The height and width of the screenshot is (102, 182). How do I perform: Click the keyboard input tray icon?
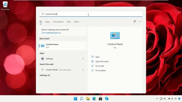coord(176,99)
